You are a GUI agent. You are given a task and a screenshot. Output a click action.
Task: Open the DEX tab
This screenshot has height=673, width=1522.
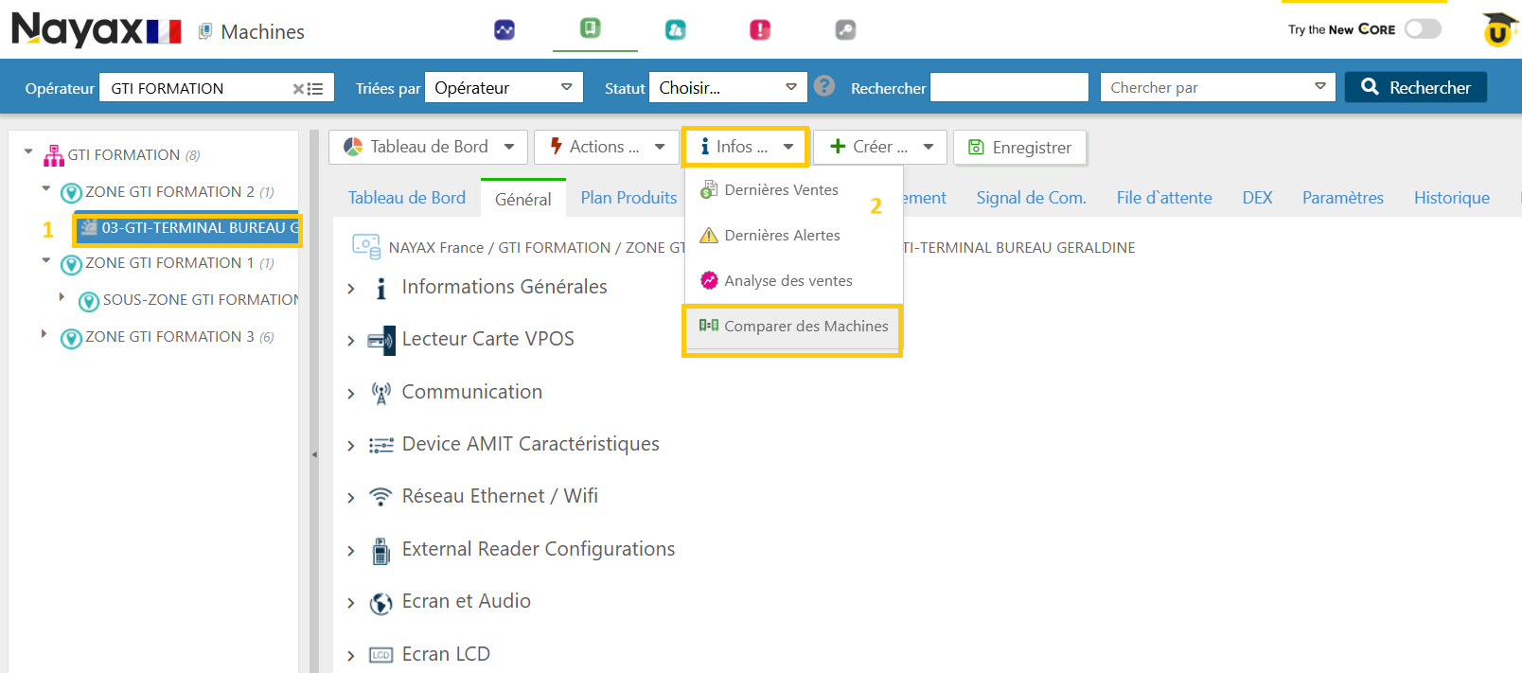pyautogui.click(x=1257, y=198)
